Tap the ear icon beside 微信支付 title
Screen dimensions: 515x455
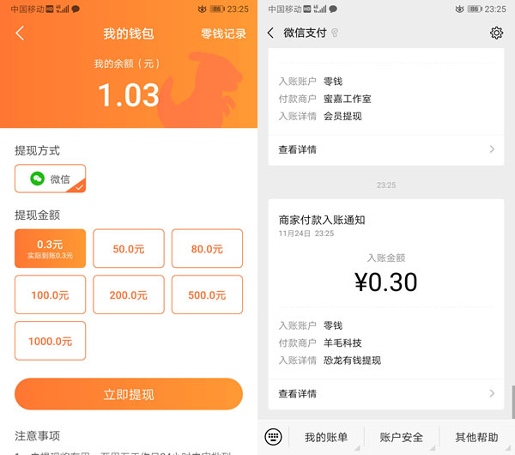tap(335, 33)
